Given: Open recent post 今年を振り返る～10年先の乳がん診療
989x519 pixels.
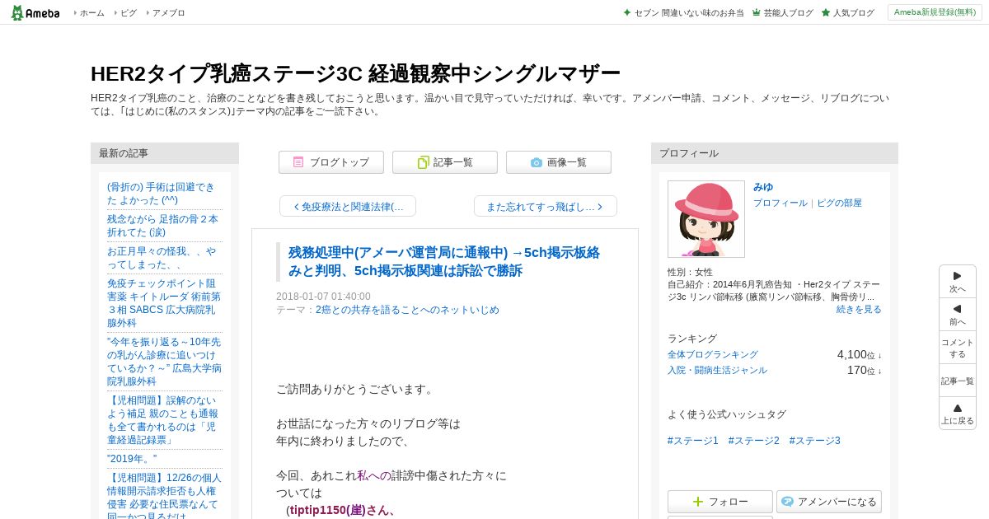Looking at the screenshot, I should point(164,361).
